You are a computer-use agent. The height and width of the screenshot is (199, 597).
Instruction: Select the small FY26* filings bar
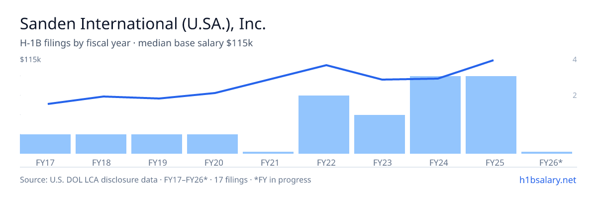click(x=547, y=152)
